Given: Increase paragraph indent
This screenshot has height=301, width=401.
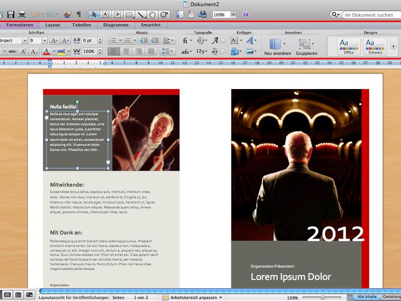Looking at the screenshot, I should click(155, 41).
